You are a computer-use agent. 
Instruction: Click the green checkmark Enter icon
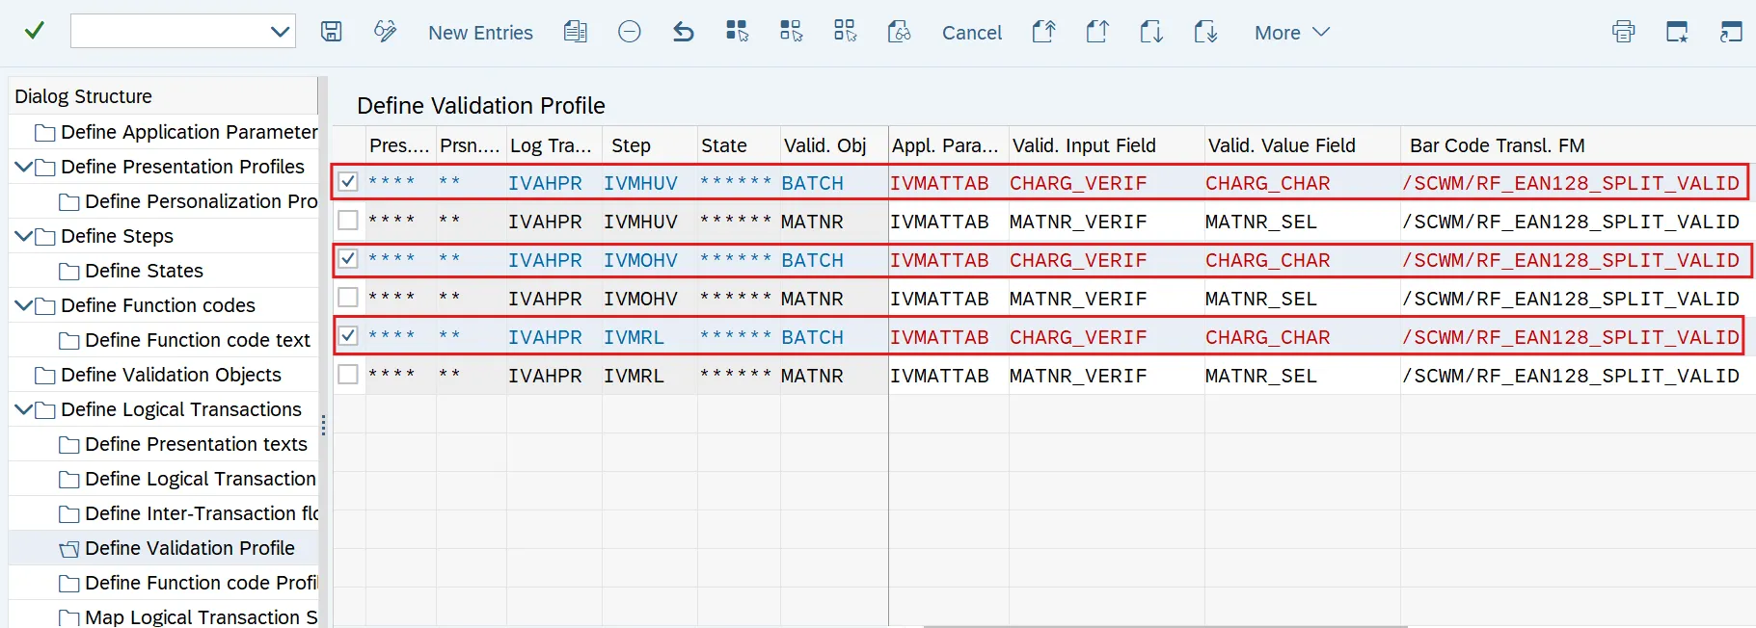pyautogui.click(x=35, y=31)
